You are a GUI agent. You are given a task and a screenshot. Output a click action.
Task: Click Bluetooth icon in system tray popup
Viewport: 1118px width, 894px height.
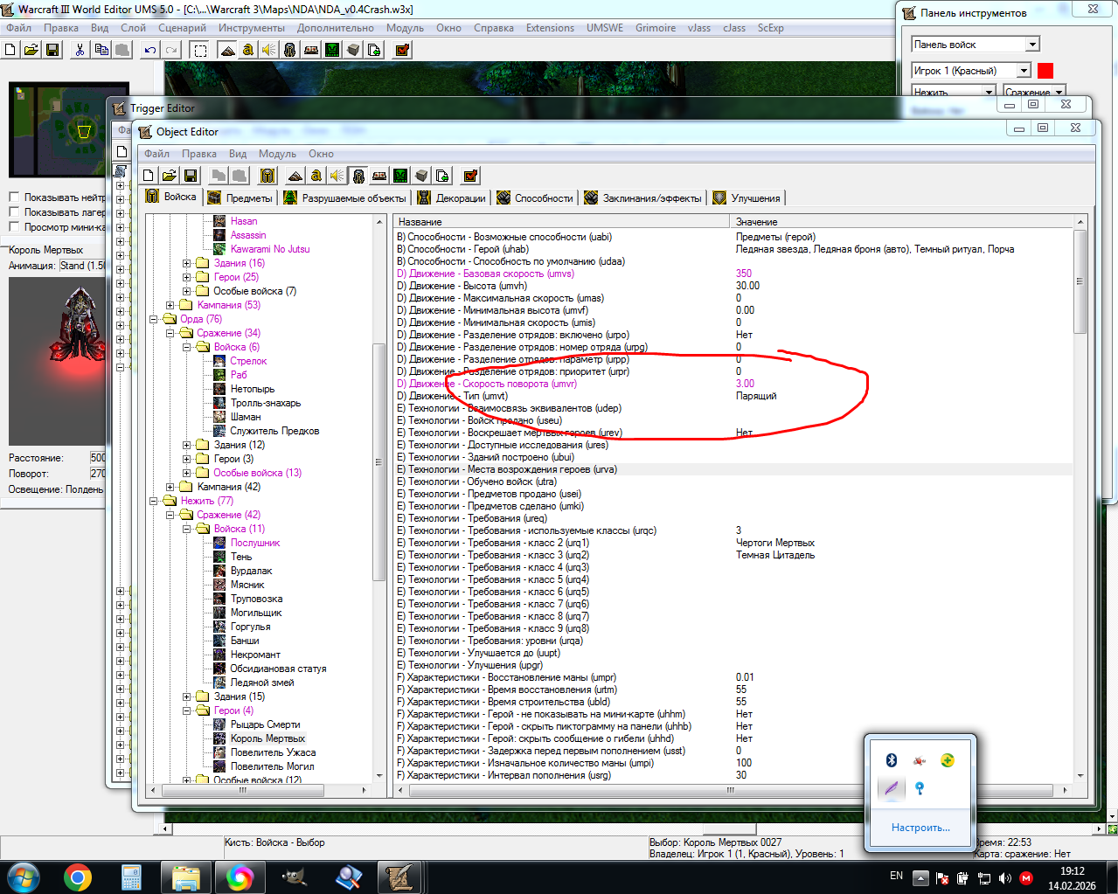892,760
